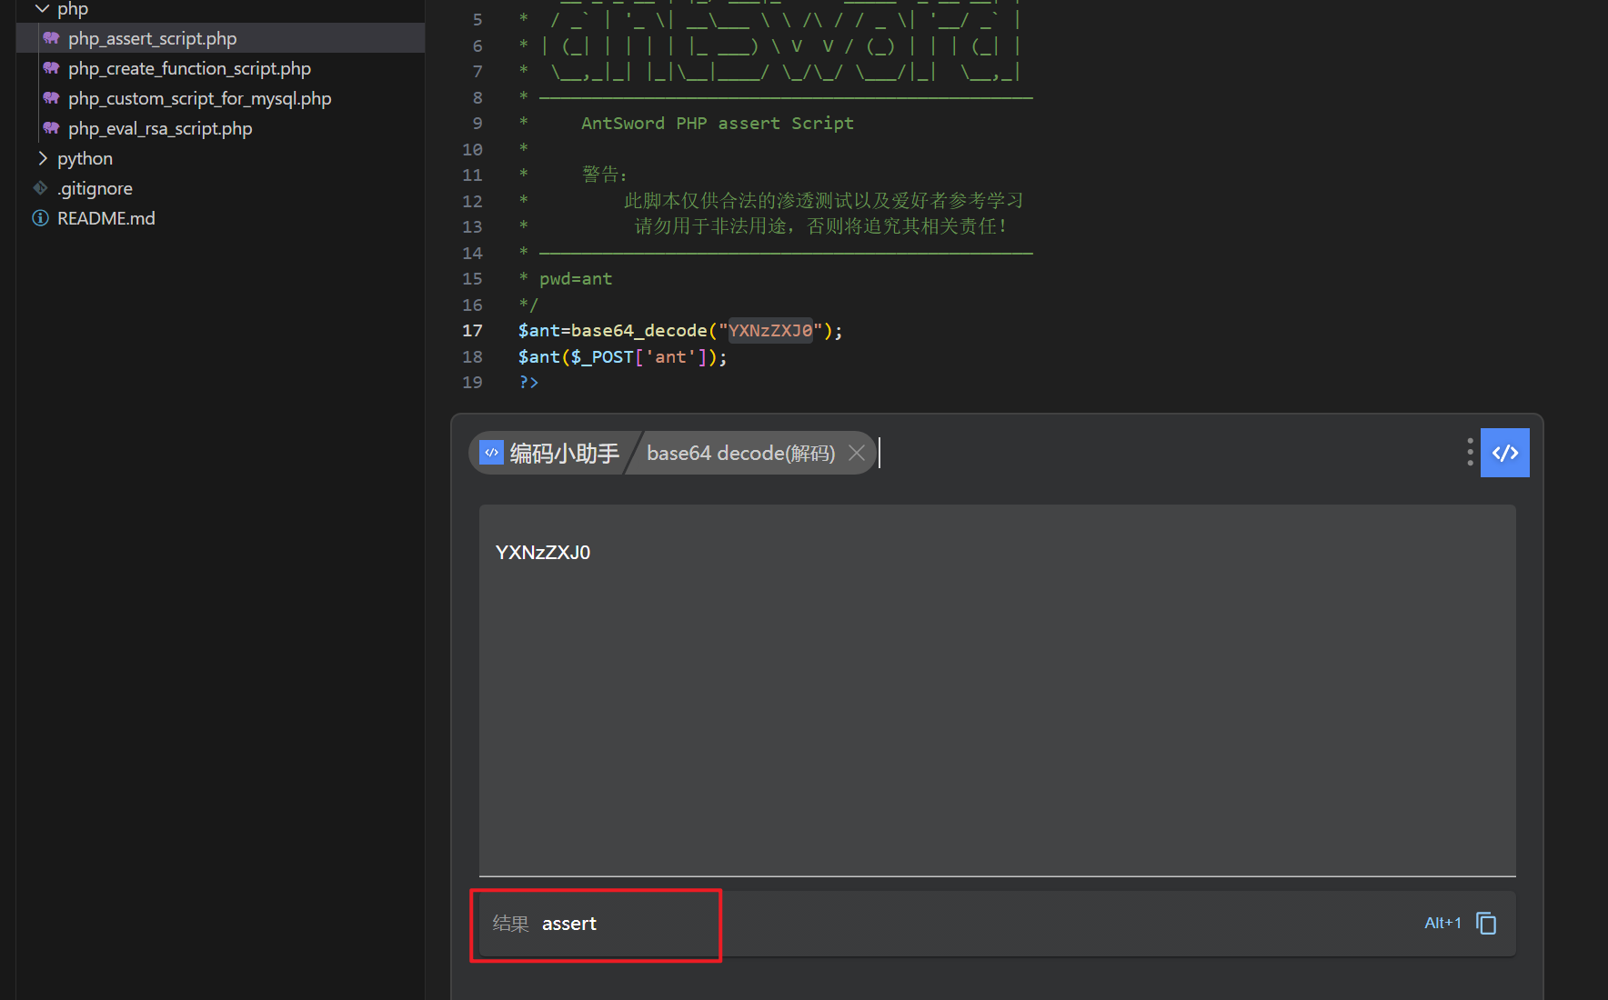Screen dimensions: 1608x1000
Task: Collapse the php folder
Action: [42, 9]
